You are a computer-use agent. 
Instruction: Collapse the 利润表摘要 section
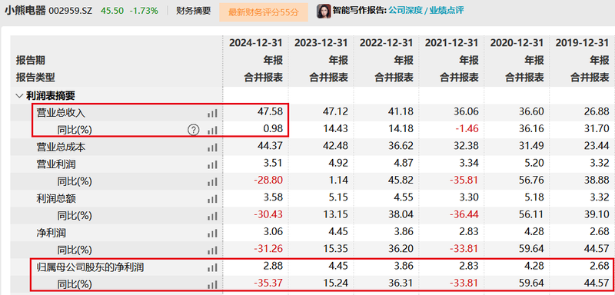point(18,95)
